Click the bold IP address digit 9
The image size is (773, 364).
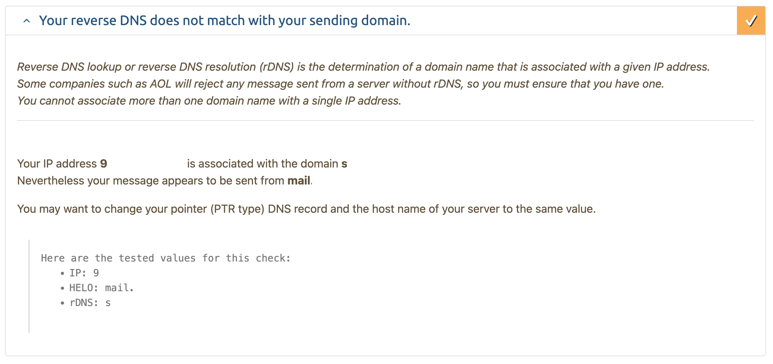(x=104, y=164)
